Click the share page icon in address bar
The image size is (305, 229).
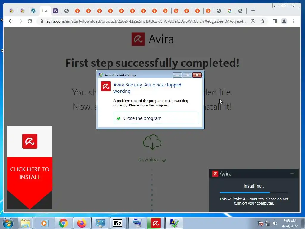(253, 21)
